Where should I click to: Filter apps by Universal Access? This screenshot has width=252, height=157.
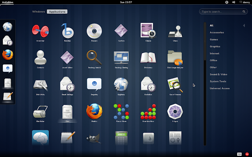click(220, 88)
